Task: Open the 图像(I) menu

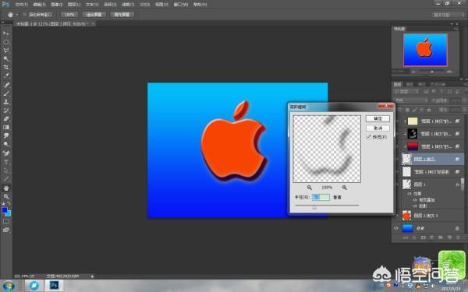Action: [x=56, y=5]
